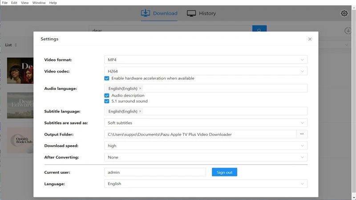This screenshot has width=356, height=200.
Task: Select the Dear Edward thumbnail
Action: pyautogui.click(x=20, y=105)
